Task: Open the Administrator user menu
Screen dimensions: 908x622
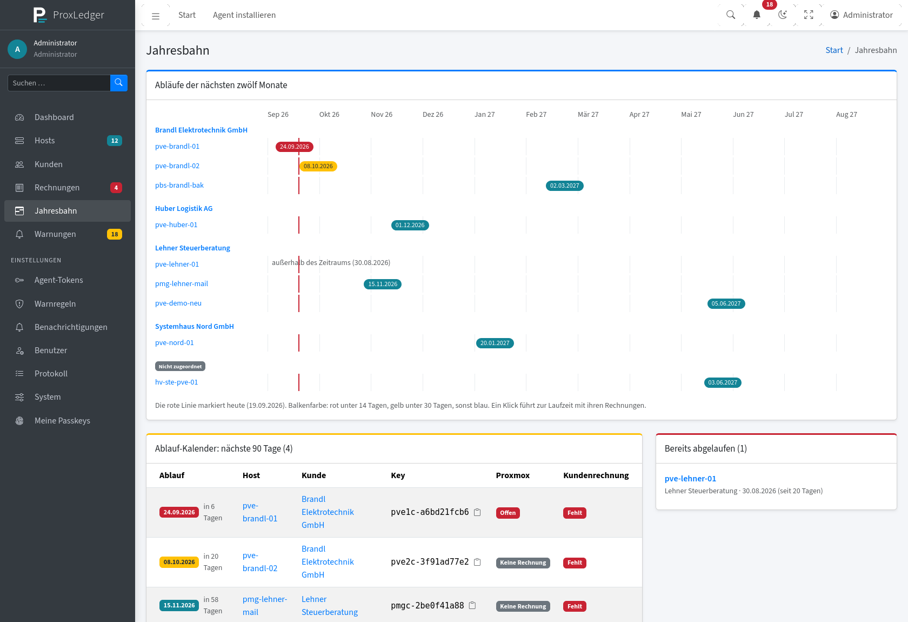Action: [x=862, y=15]
